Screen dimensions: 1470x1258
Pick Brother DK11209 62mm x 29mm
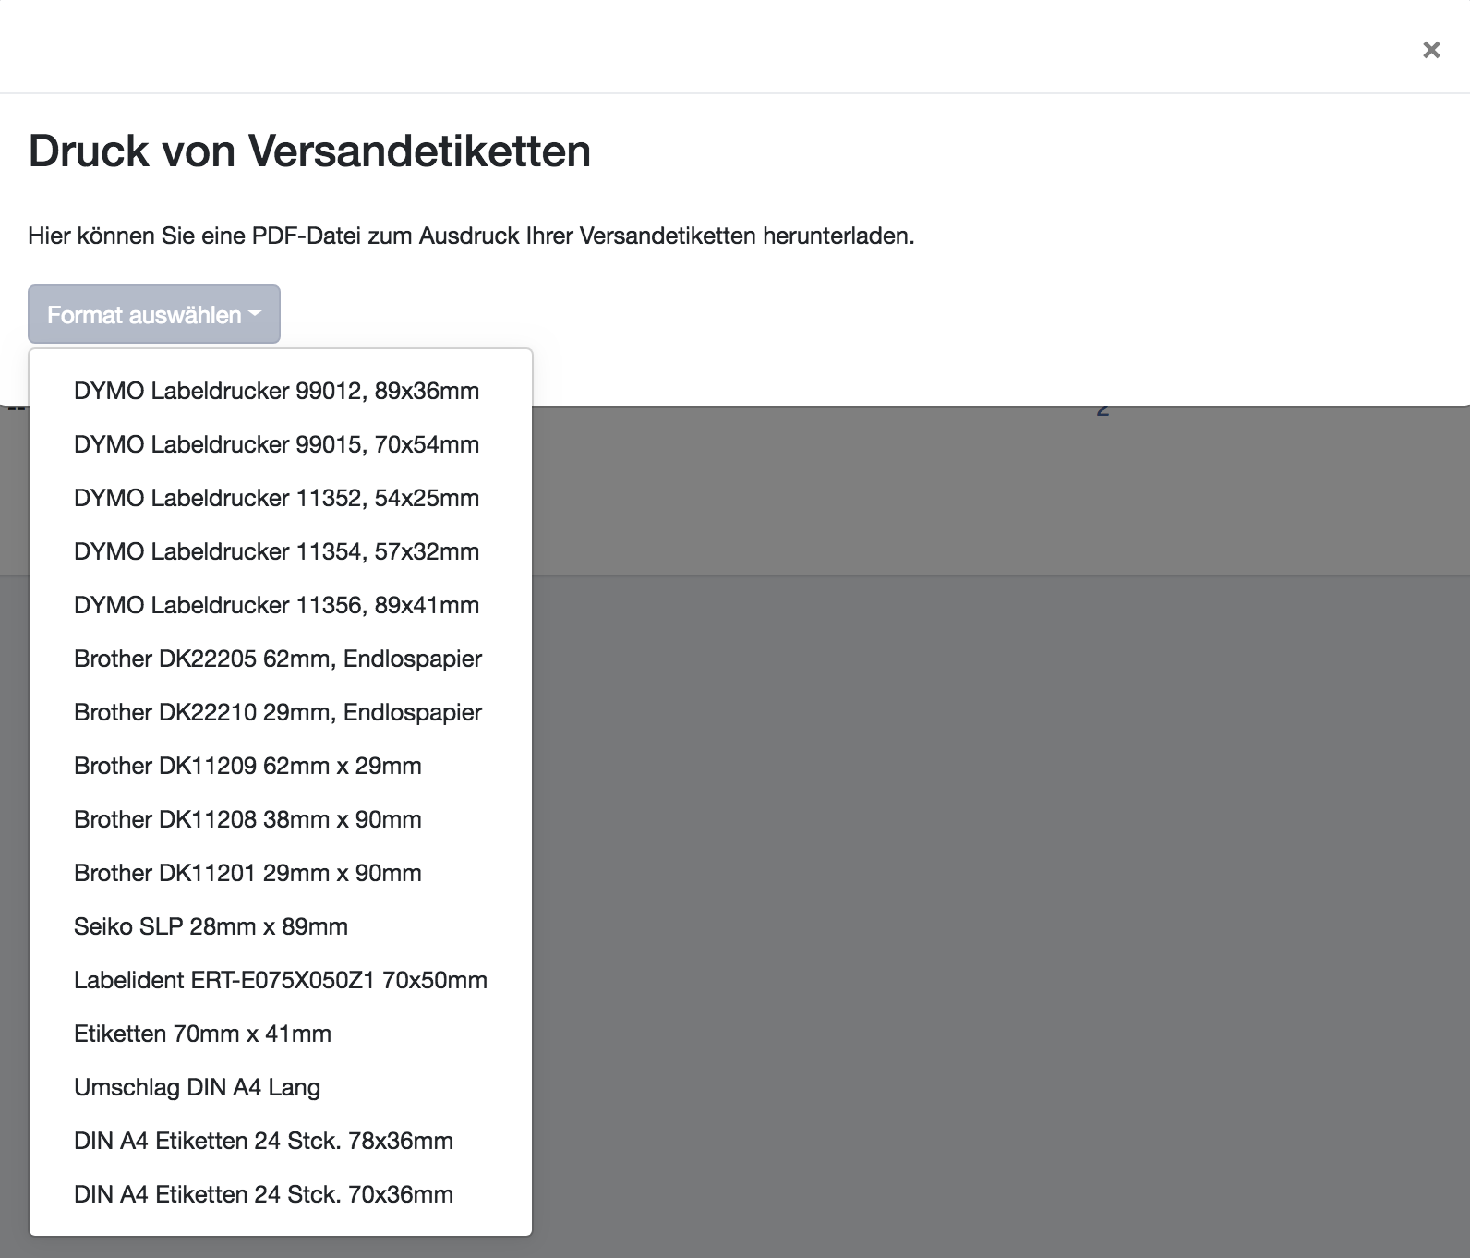tap(281, 766)
